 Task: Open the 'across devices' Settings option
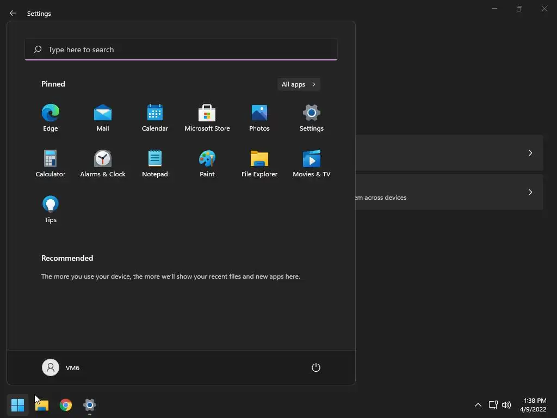449,192
